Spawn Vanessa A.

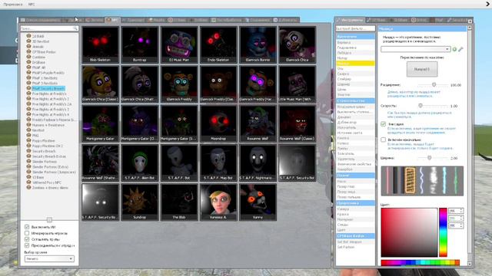click(218, 202)
